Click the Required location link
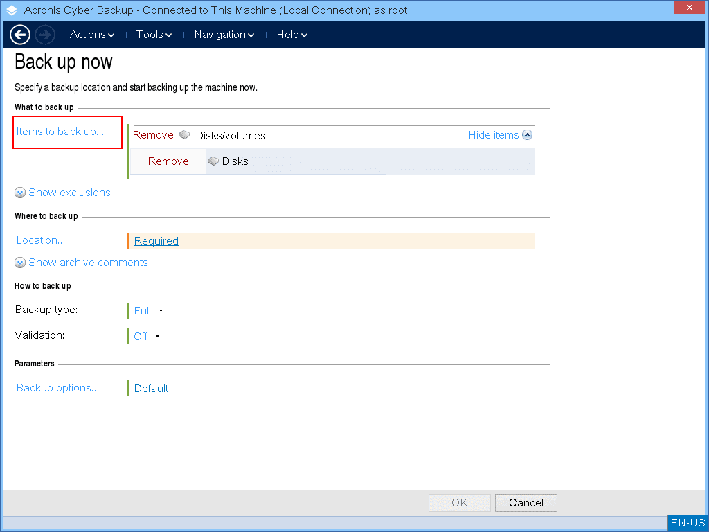The image size is (709, 532). point(156,240)
